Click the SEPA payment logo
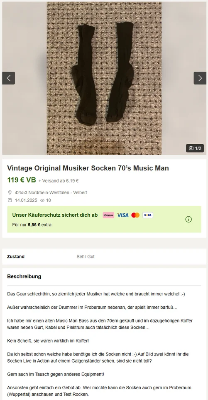Screen dimensions: 208x400 point(148,215)
